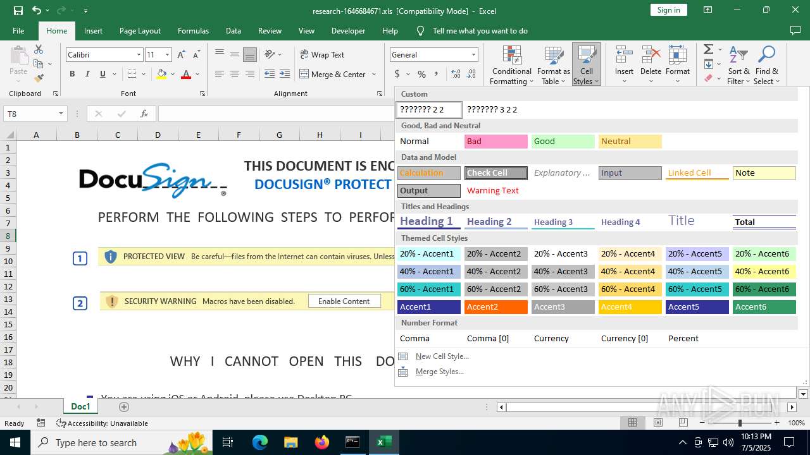810x455 pixels.
Task: Open Firefox from taskbar
Action: pos(322,442)
